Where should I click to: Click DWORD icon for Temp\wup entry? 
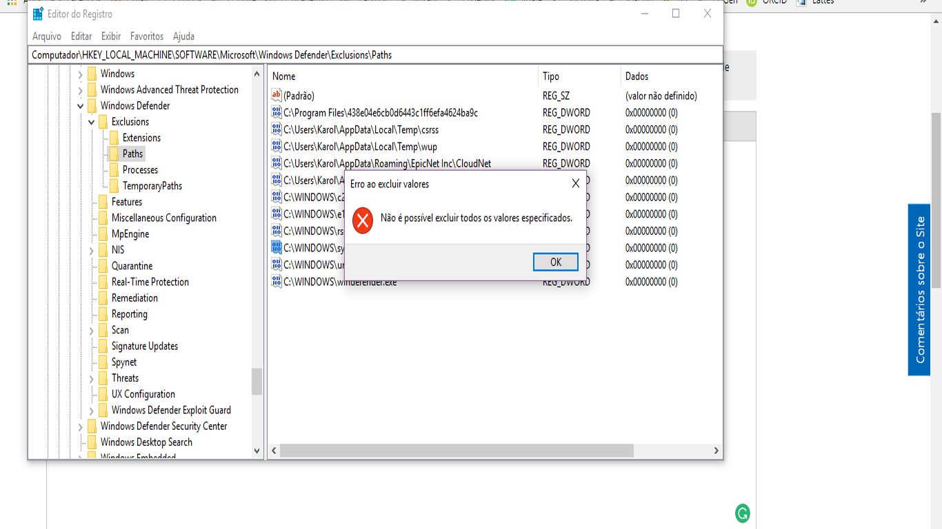click(277, 146)
